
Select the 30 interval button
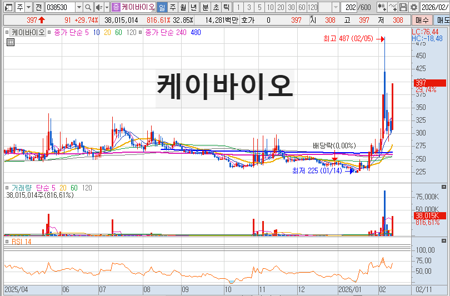[x=291, y=7]
